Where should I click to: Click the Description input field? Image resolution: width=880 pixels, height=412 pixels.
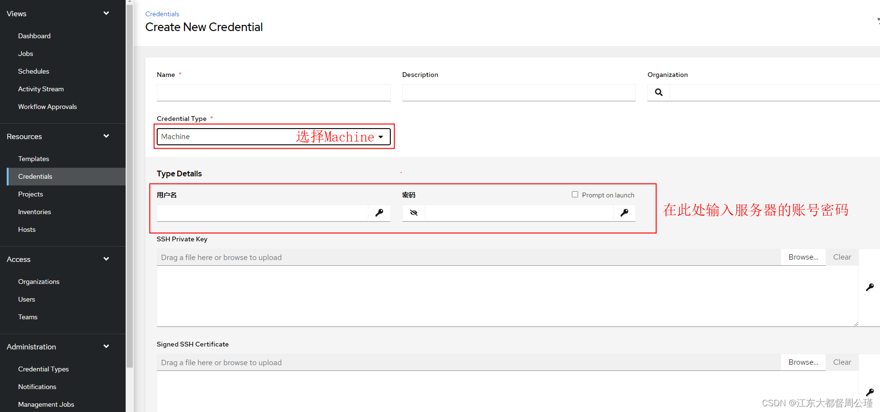coord(519,93)
